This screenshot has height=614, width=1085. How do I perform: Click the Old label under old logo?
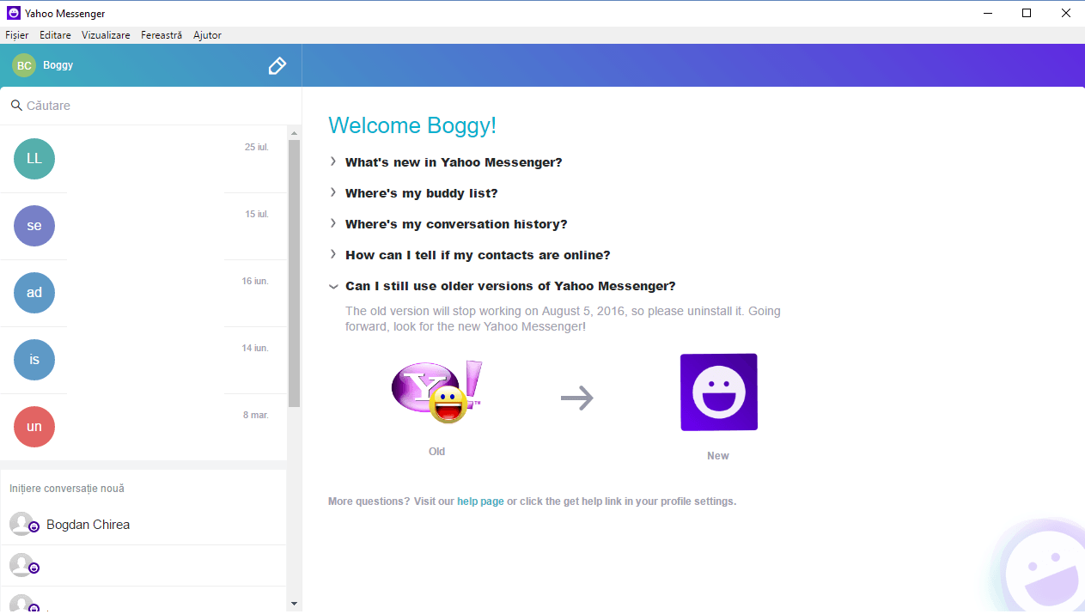click(x=436, y=452)
